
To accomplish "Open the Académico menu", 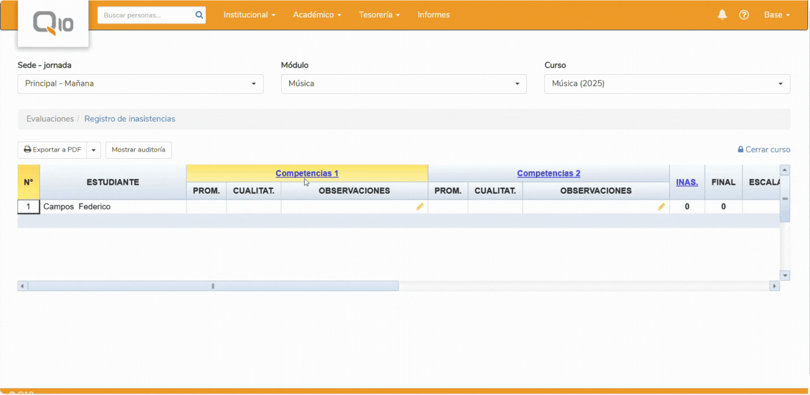I will pos(316,15).
